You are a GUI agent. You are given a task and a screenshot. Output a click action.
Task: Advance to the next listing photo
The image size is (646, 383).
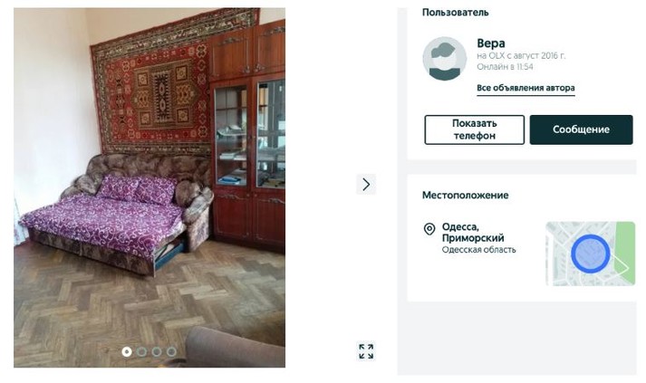[366, 184]
